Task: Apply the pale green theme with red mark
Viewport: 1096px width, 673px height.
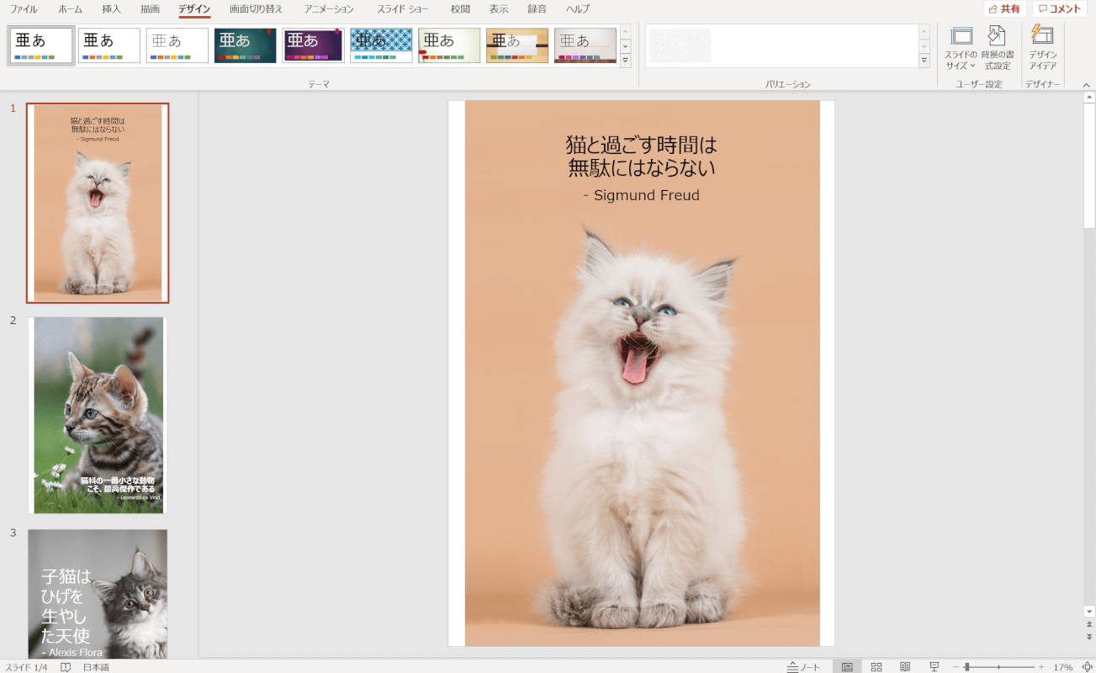Action: (450, 45)
